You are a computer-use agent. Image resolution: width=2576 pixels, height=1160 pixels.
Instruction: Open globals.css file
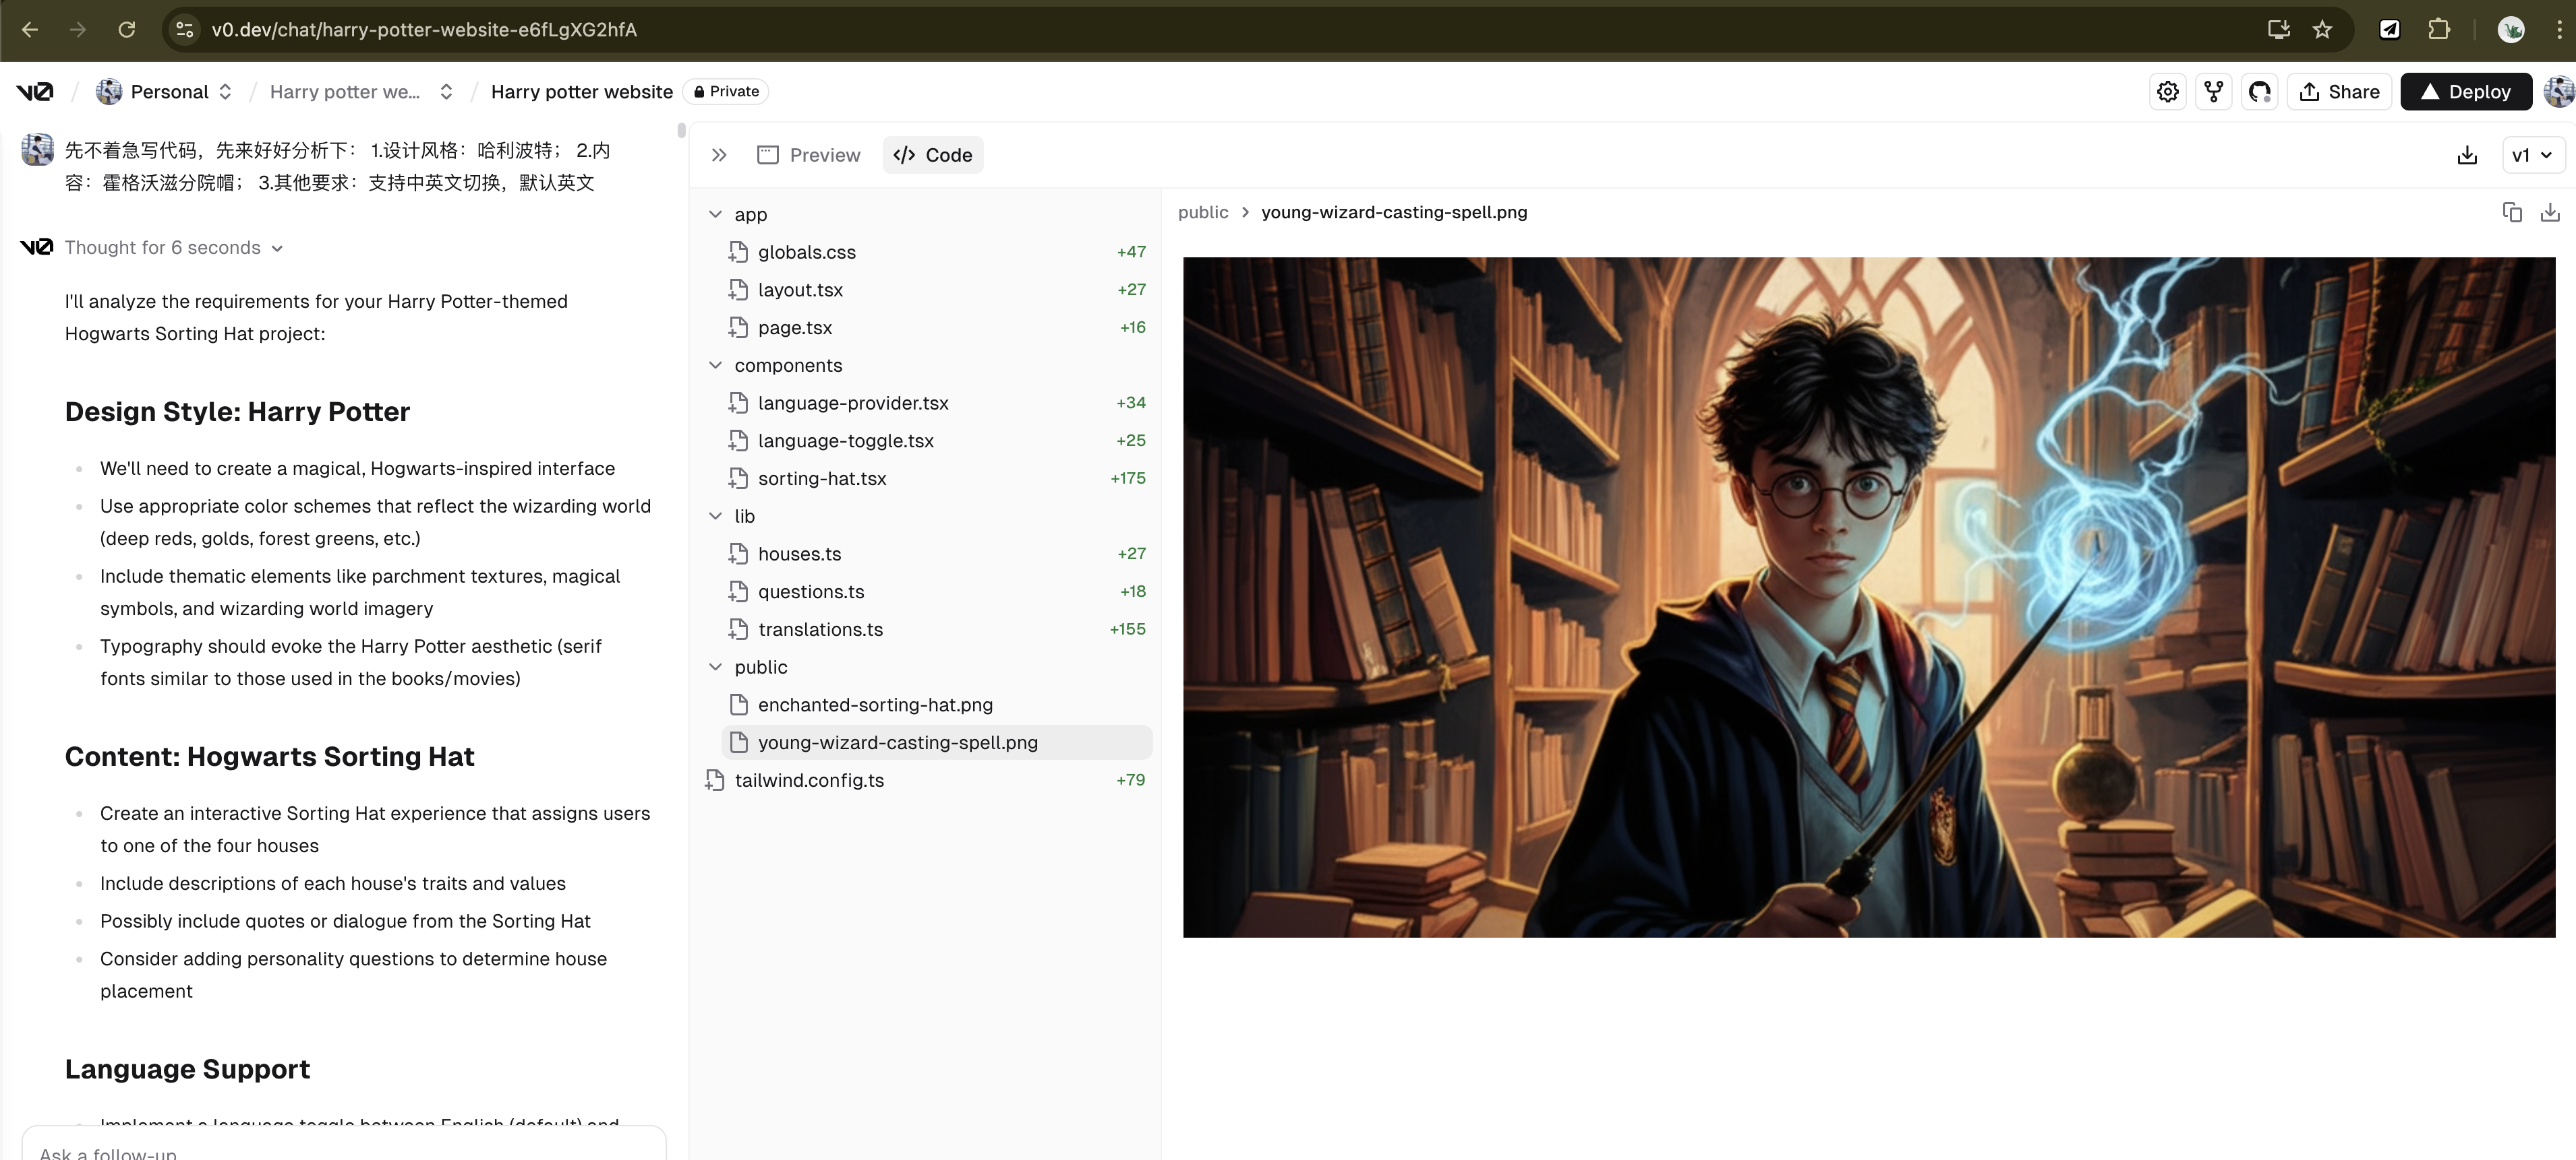[936, 252]
